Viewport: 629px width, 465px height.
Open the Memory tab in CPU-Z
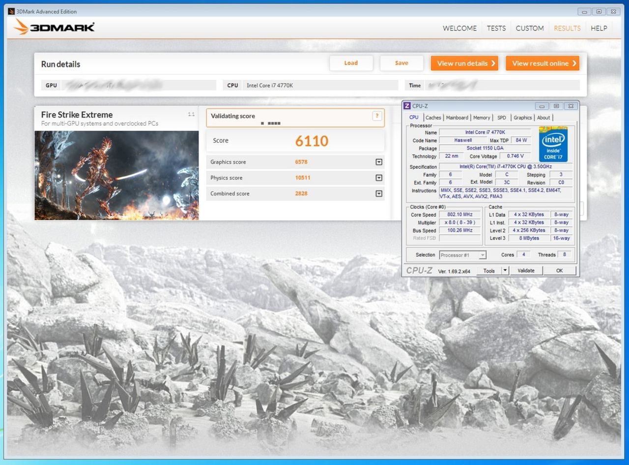coord(481,118)
